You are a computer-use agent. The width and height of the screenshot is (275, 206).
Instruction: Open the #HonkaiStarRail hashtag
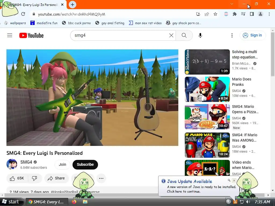click(x=64, y=192)
